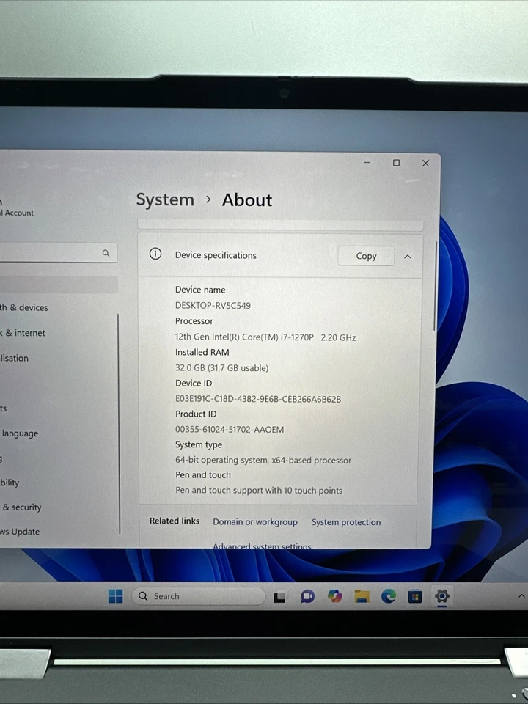Maximize the Settings window

click(396, 163)
